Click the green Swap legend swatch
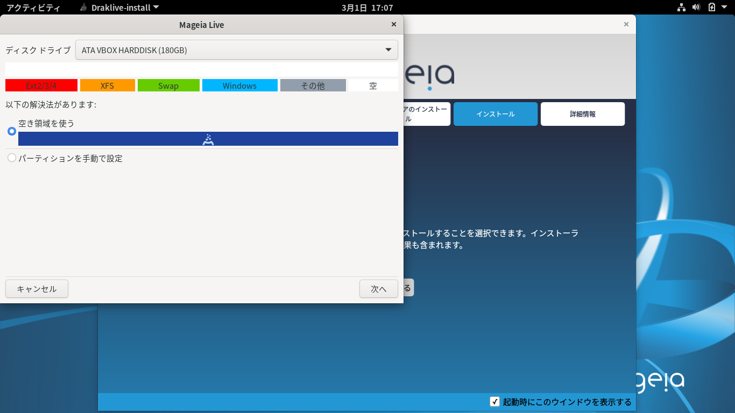Viewport: 735px width, 413px height. point(168,86)
